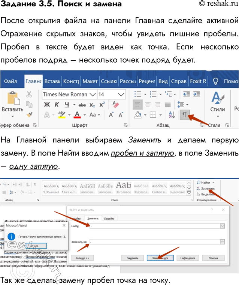The width and height of the screenshot is (239, 285).
Task: Toggle the paragraph marks (¶) button
Action: pos(184,115)
